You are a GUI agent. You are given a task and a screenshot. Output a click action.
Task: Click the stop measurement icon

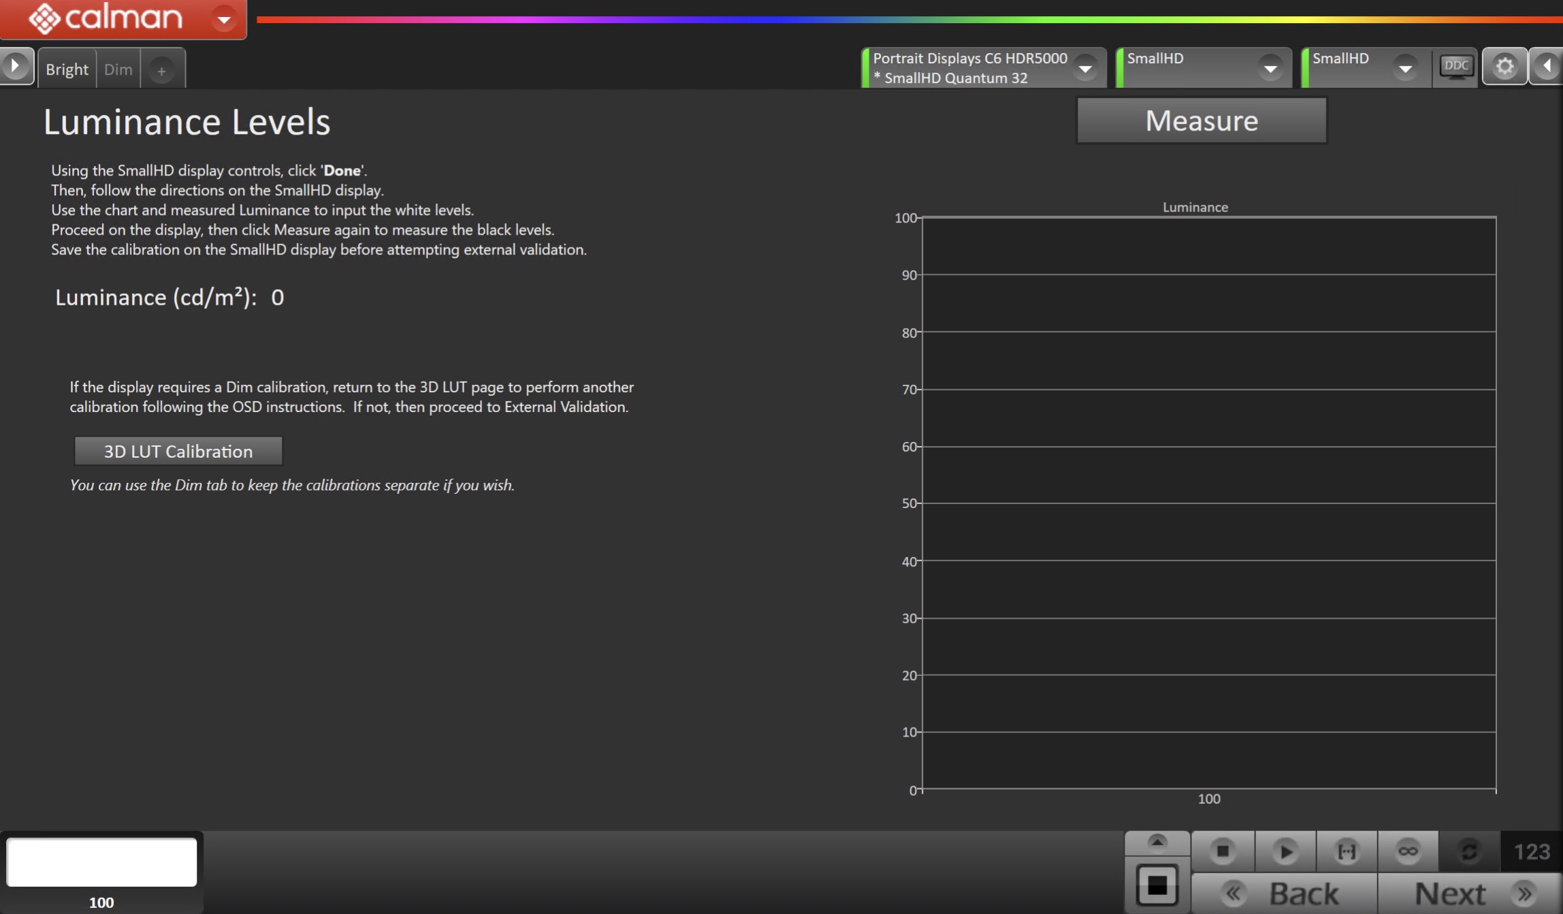tap(1223, 851)
